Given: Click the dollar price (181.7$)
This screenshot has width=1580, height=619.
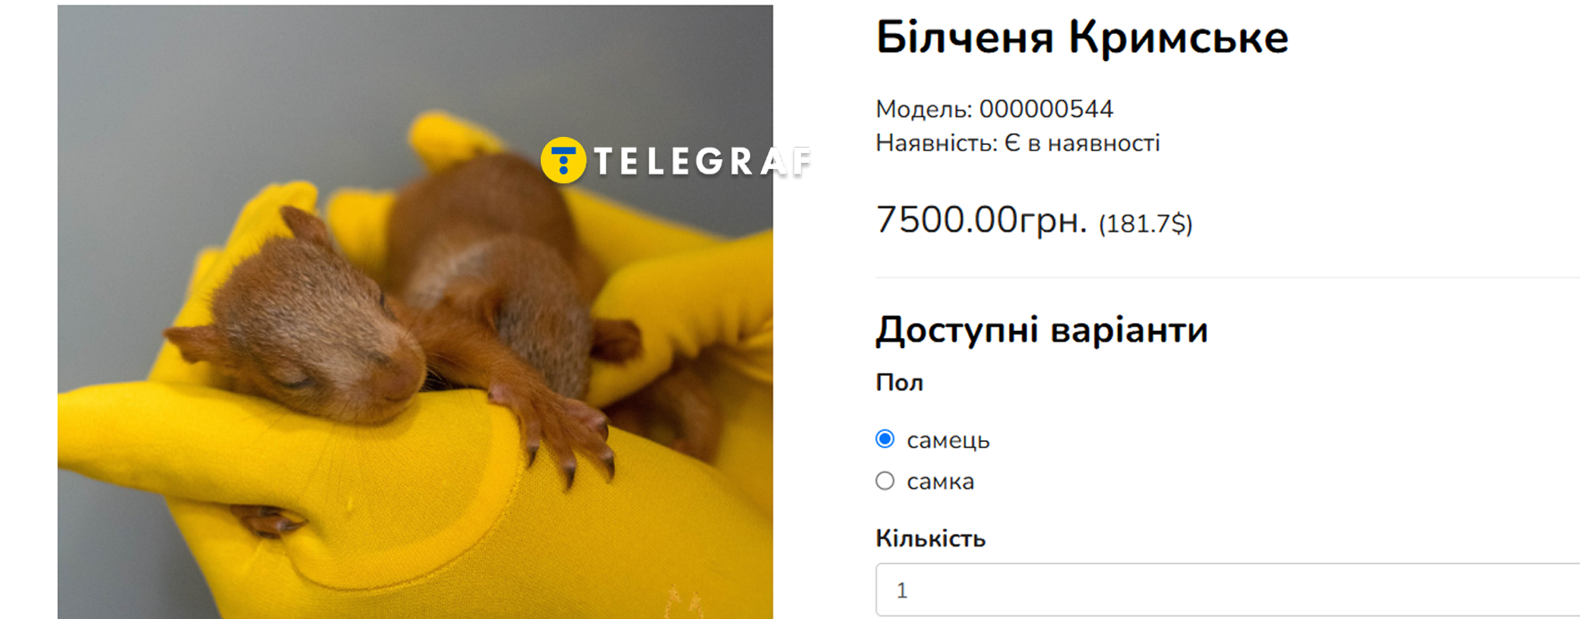Looking at the screenshot, I should 1145,224.
